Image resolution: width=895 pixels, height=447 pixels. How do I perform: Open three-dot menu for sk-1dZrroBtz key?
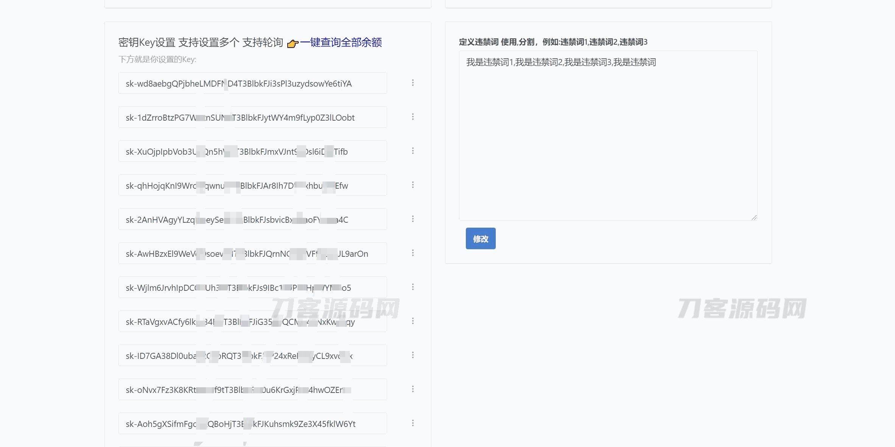click(x=412, y=117)
